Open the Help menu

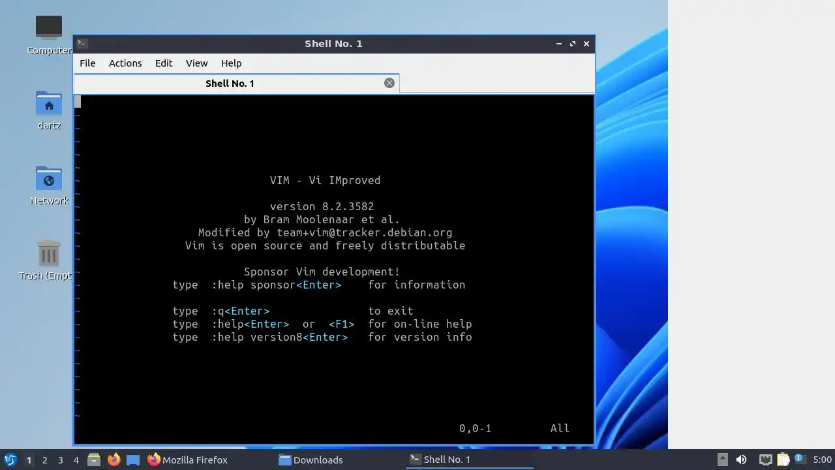pos(231,63)
